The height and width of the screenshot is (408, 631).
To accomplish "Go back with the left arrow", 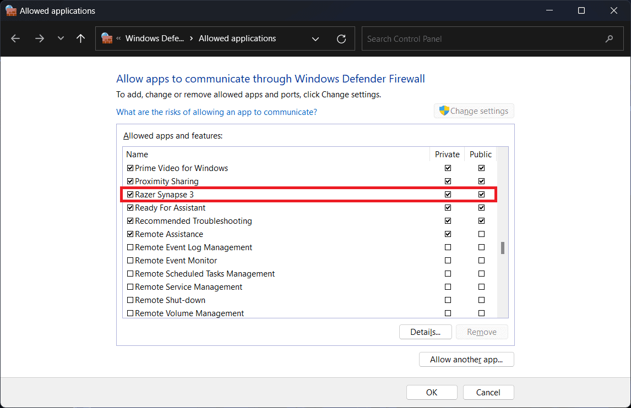I will [x=16, y=38].
